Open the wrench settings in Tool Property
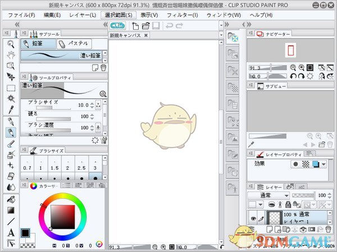This screenshot has width=337, height=252. pyautogui.click(x=104, y=141)
